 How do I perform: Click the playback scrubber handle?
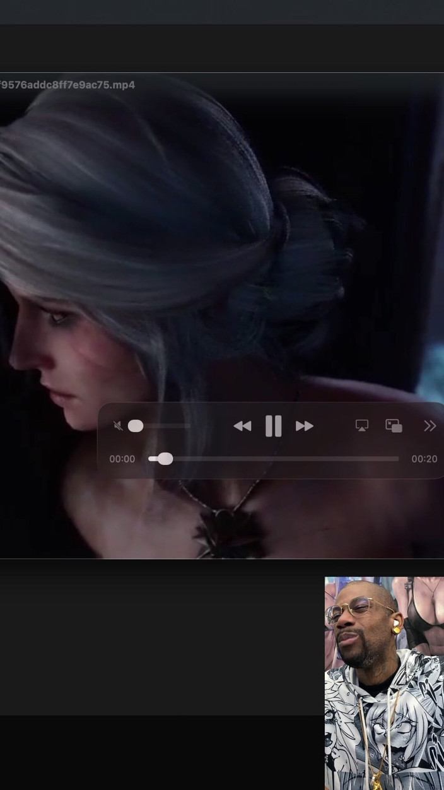tap(165, 459)
